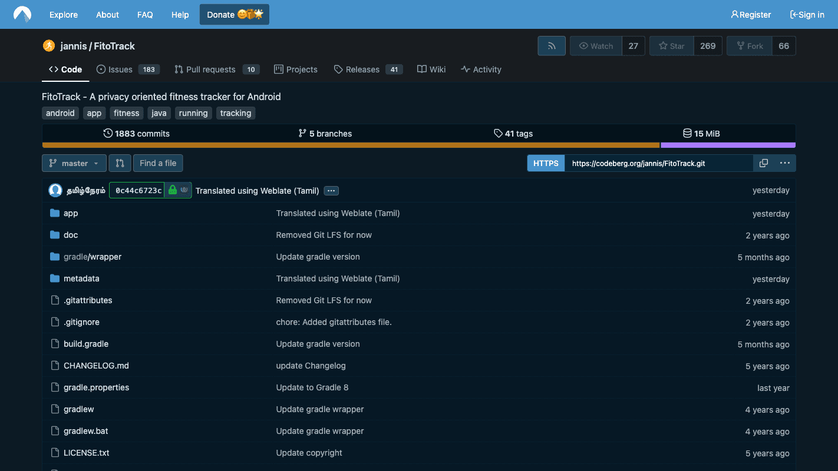The width and height of the screenshot is (838, 471).
Task: Open the more clone options ellipsis
Action: click(785, 163)
